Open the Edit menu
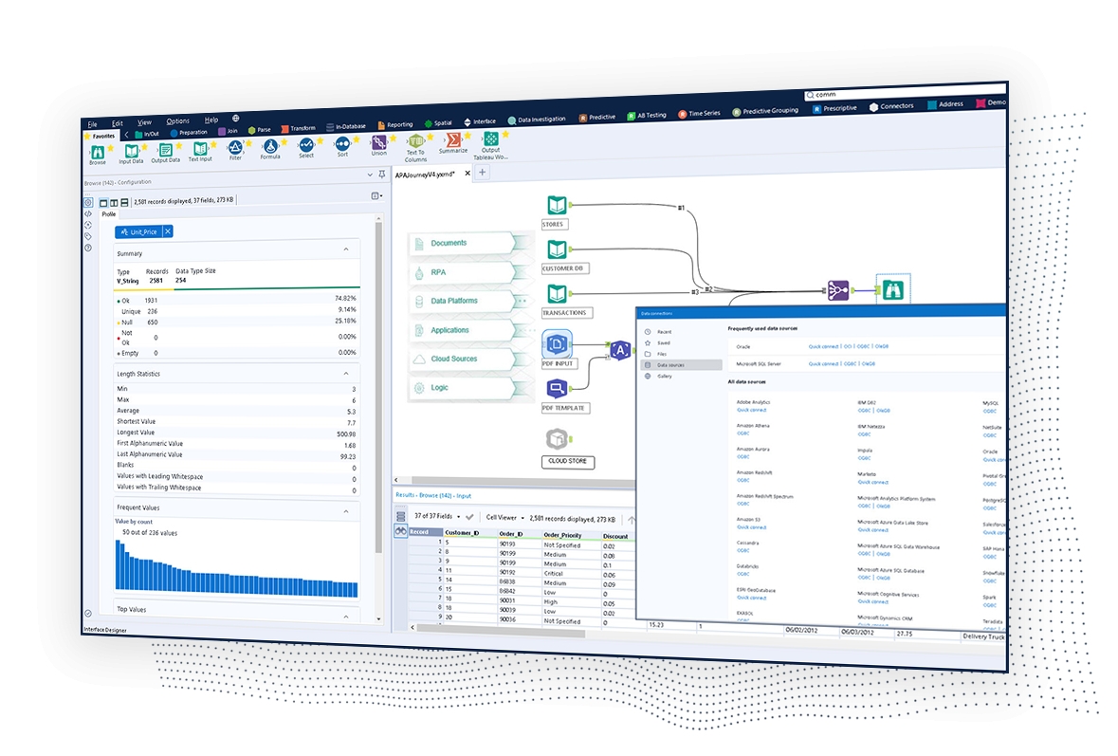The image size is (1118, 756). point(118,123)
